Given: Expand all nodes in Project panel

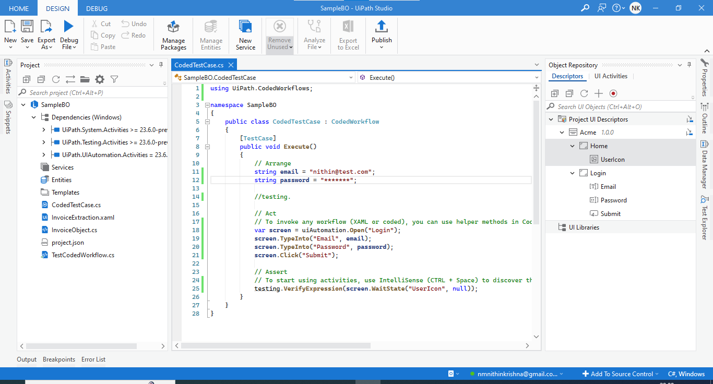Looking at the screenshot, I should tap(26, 79).
